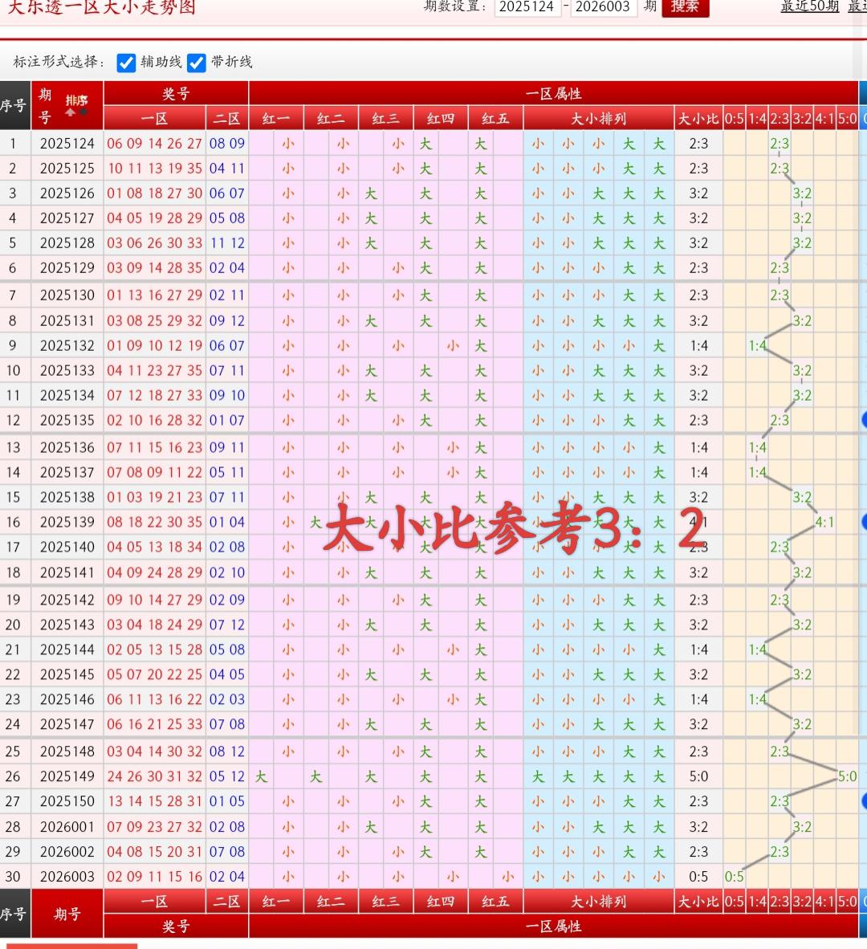The image size is (867, 949).
Task: Click the 红五 column header at top
Action: tap(495, 119)
